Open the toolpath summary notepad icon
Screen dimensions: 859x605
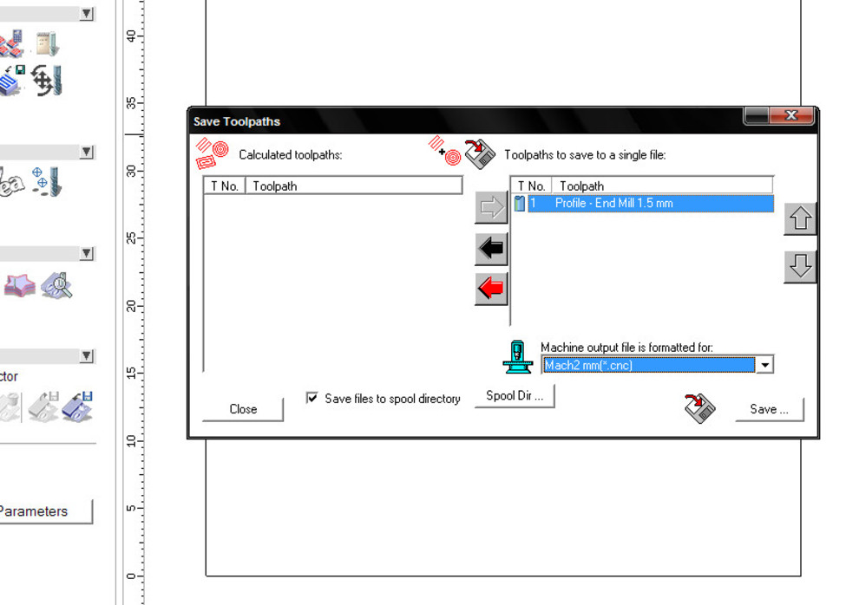click(x=47, y=43)
